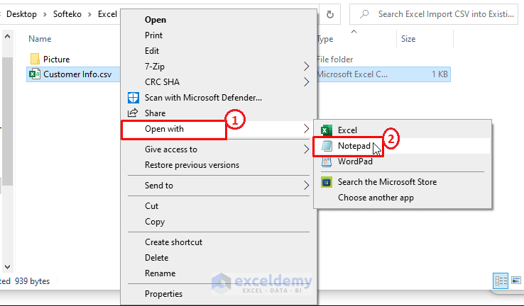Click the refresh icon beside address bar
Viewport: 524px width, 306px height.
click(x=330, y=13)
